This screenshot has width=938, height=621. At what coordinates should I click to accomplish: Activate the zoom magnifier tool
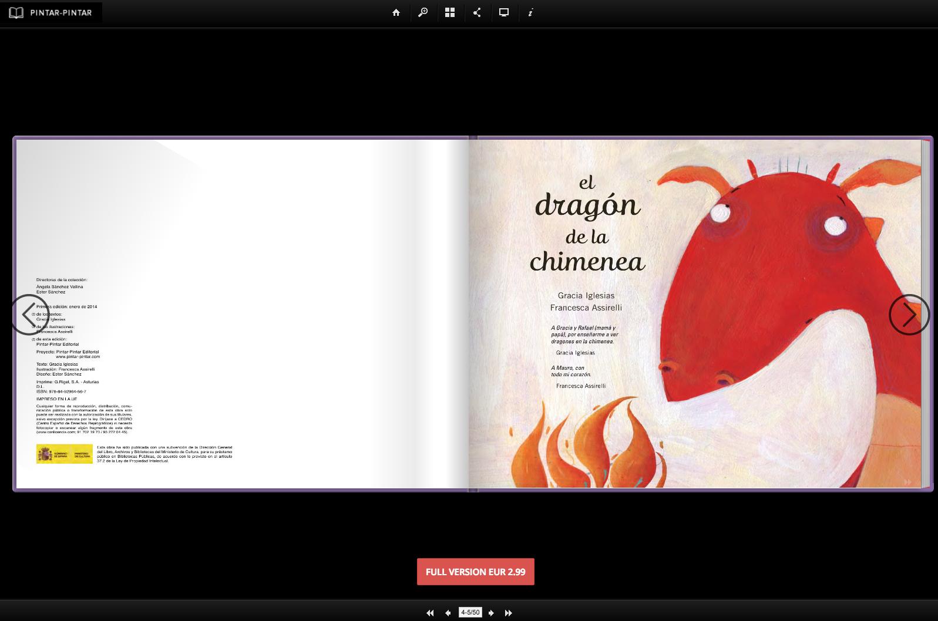423,12
